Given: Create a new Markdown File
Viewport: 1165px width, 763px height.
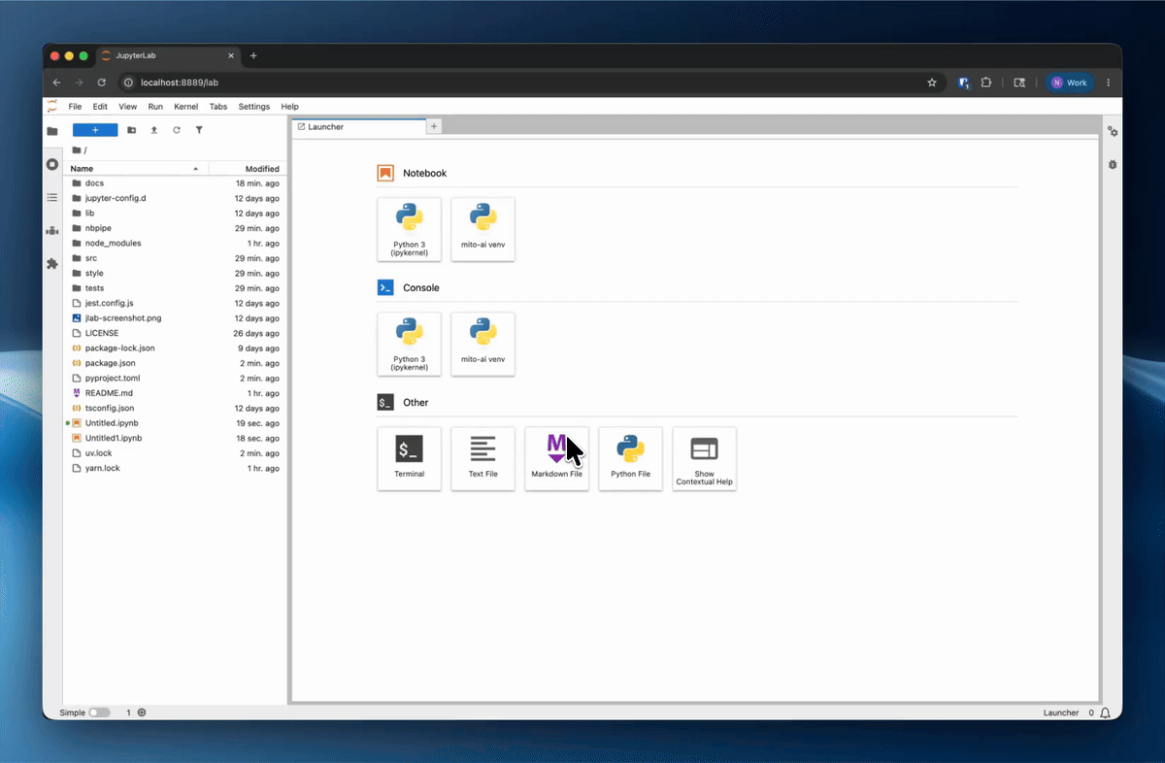Looking at the screenshot, I should [x=556, y=458].
